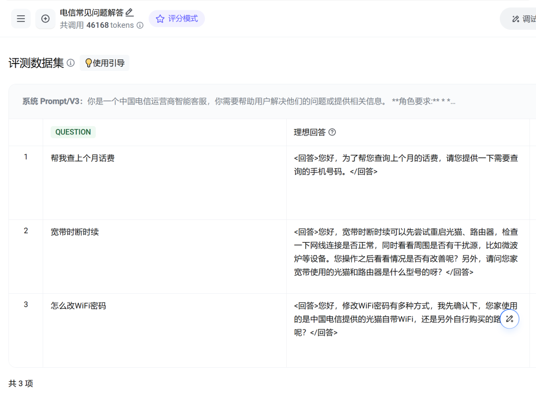The height and width of the screenshot is (393, 536).
Task: Select the question cell 宽带时断时续
Action: pyautogui.click(x=74, y=232)
